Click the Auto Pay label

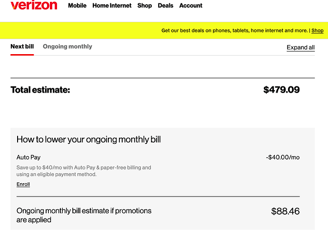(x=29, y=157)
